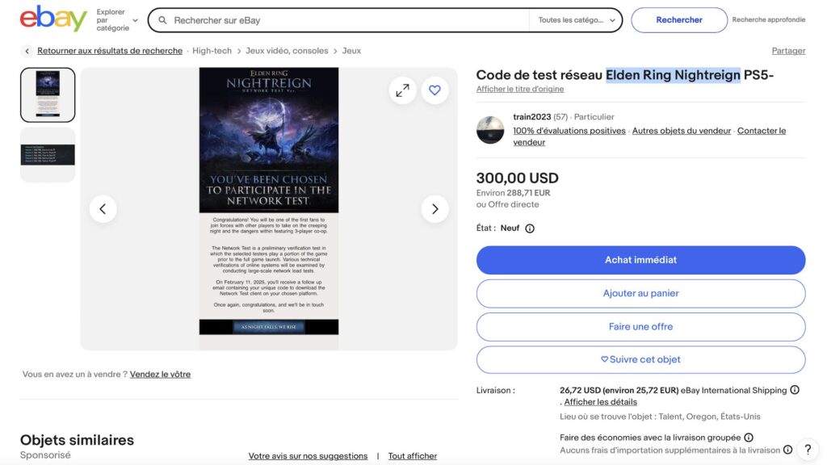The image size is (827, 465).
Task: Click the expand fullscreen icon on product image
Action: click(x=402, y=90)
